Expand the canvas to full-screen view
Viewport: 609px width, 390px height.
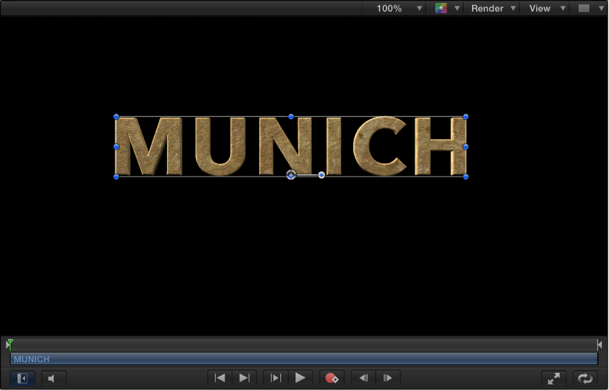click(553, 378)
